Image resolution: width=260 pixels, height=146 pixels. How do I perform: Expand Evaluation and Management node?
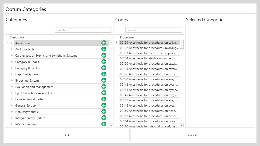pos(12,87)
